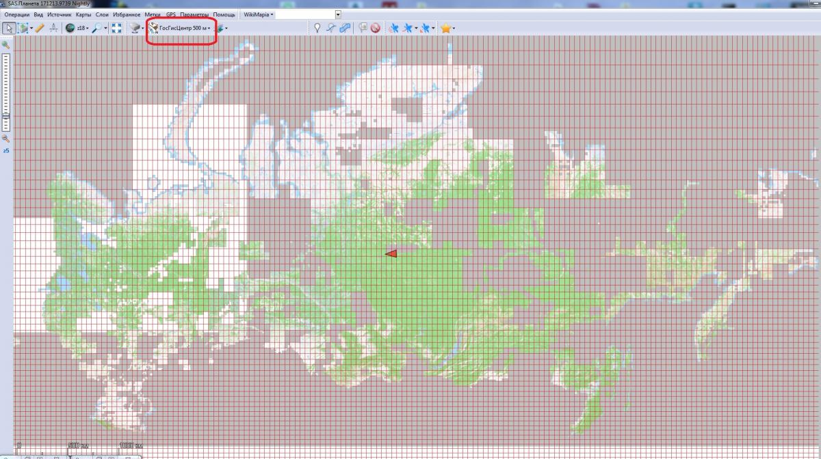Image resolution: width=821 pixels, height=459 pixels.
Task: Click the WikiMapia search provider button
Action: coord(259,14)
